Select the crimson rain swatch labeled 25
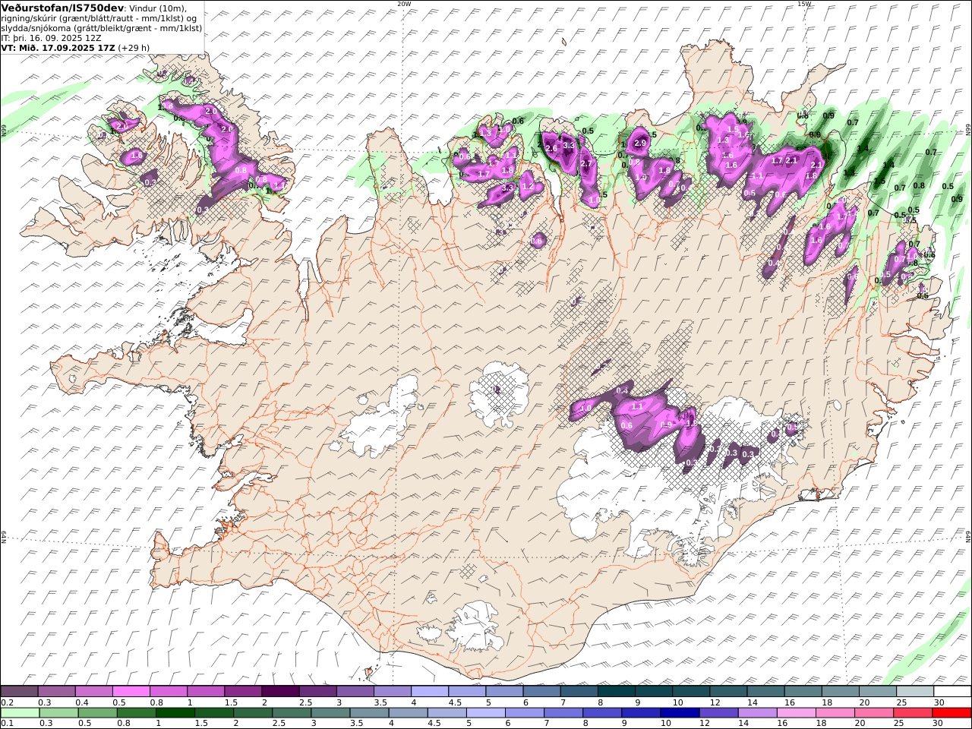This screenshot has width=972, height=729. (x=913, y=714)
